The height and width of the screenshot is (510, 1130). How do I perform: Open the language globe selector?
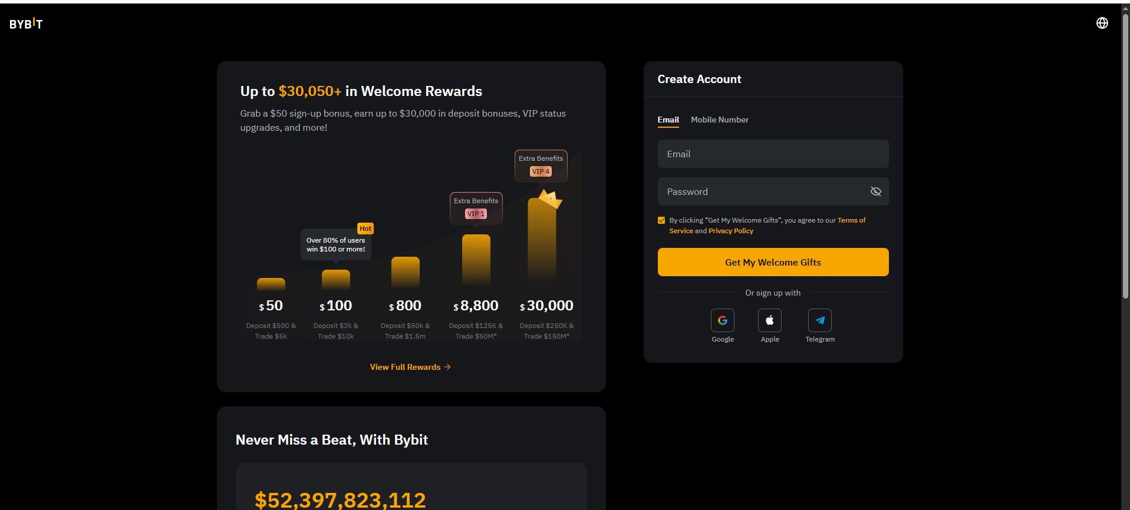point(1102,23)
